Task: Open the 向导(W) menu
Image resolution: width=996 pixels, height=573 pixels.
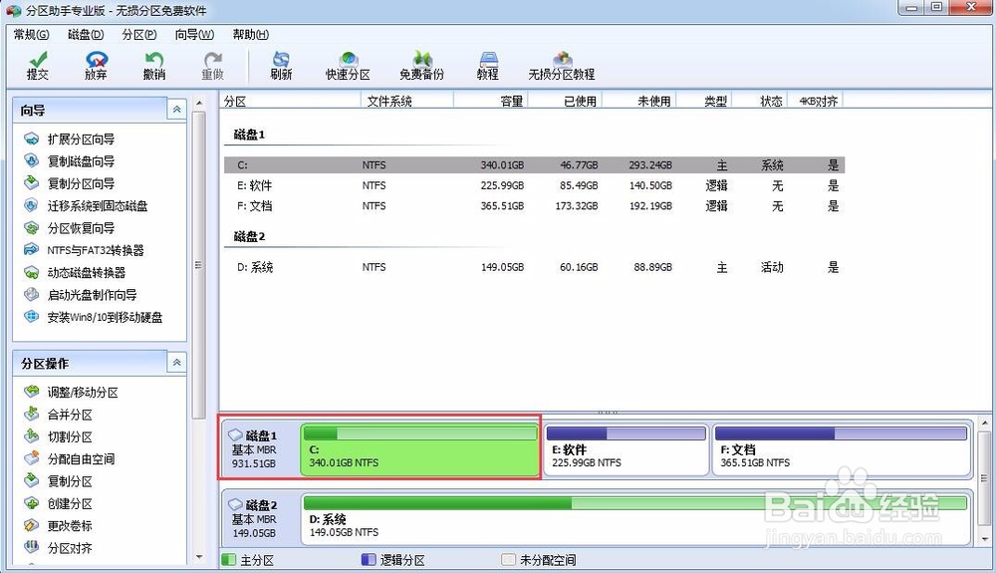Action: pos(194,34)
